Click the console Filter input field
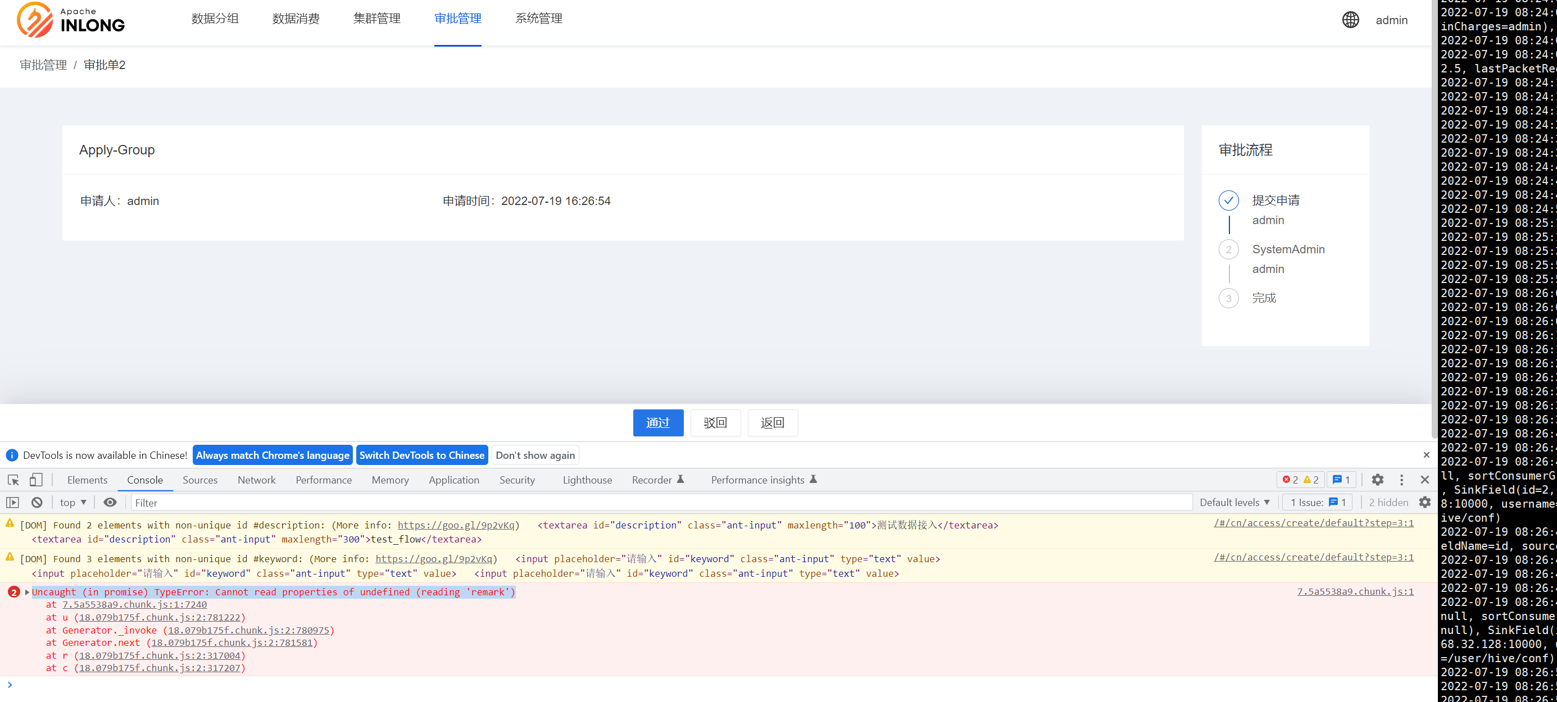This screenshot has width=1557, height=702. pyautogui.click(x=659, y=502)
